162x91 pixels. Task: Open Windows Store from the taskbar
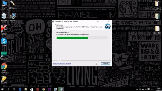32,89
